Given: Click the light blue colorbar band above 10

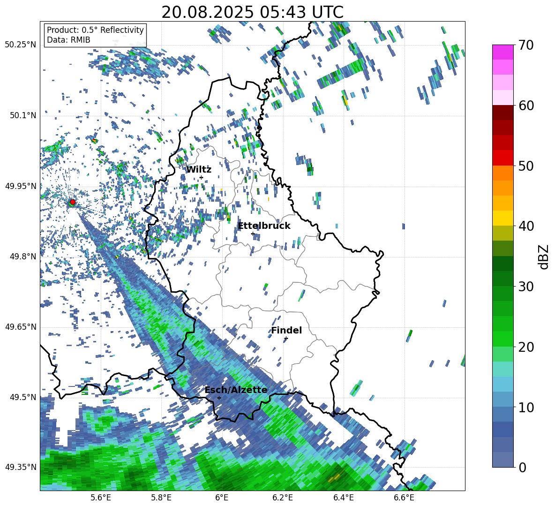Looking at the screenshot, I should [502, 385].
